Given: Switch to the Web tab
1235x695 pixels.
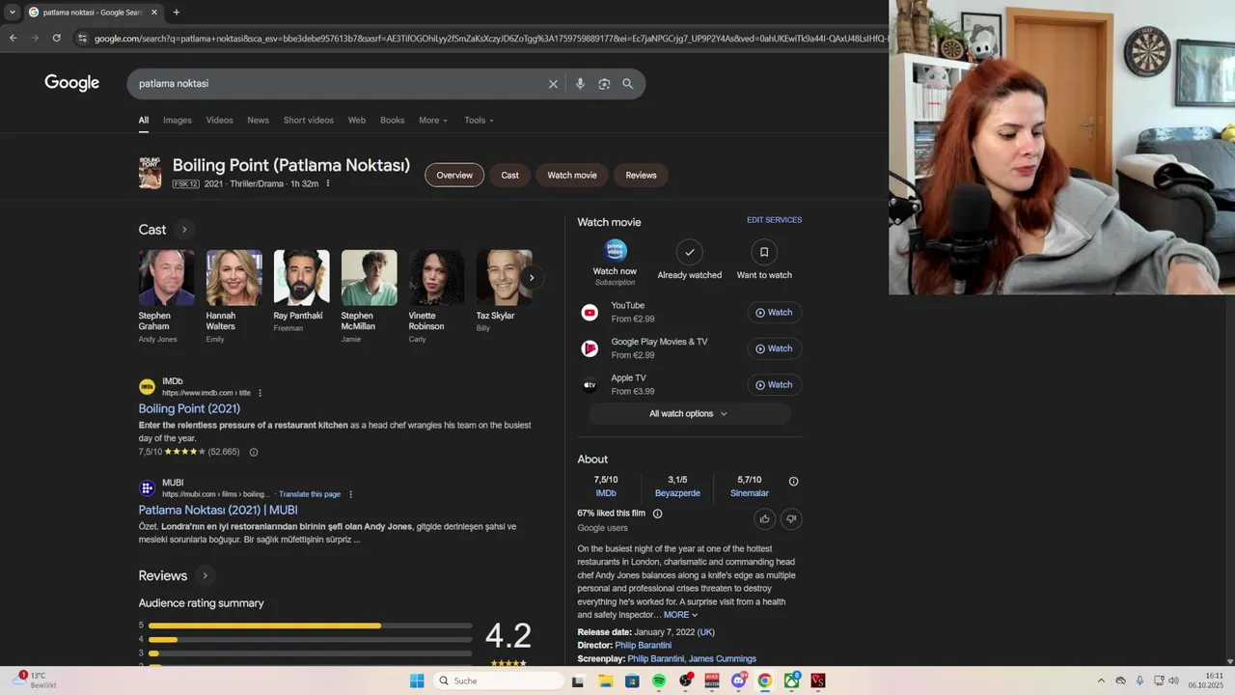Looking at the screenshot, I should coord(357,121).
